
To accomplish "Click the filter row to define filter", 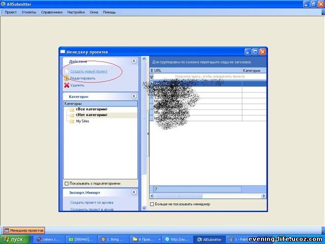I will click(210, 77).
